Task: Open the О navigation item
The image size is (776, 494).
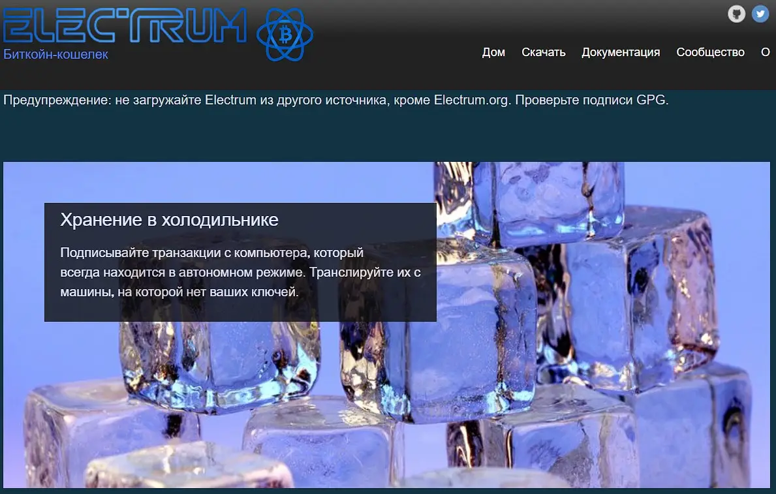Action: (x=765, y=52)
